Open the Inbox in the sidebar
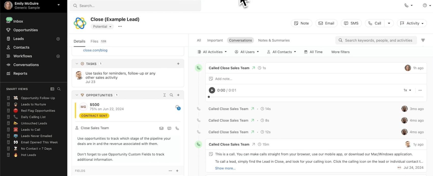 18,21
